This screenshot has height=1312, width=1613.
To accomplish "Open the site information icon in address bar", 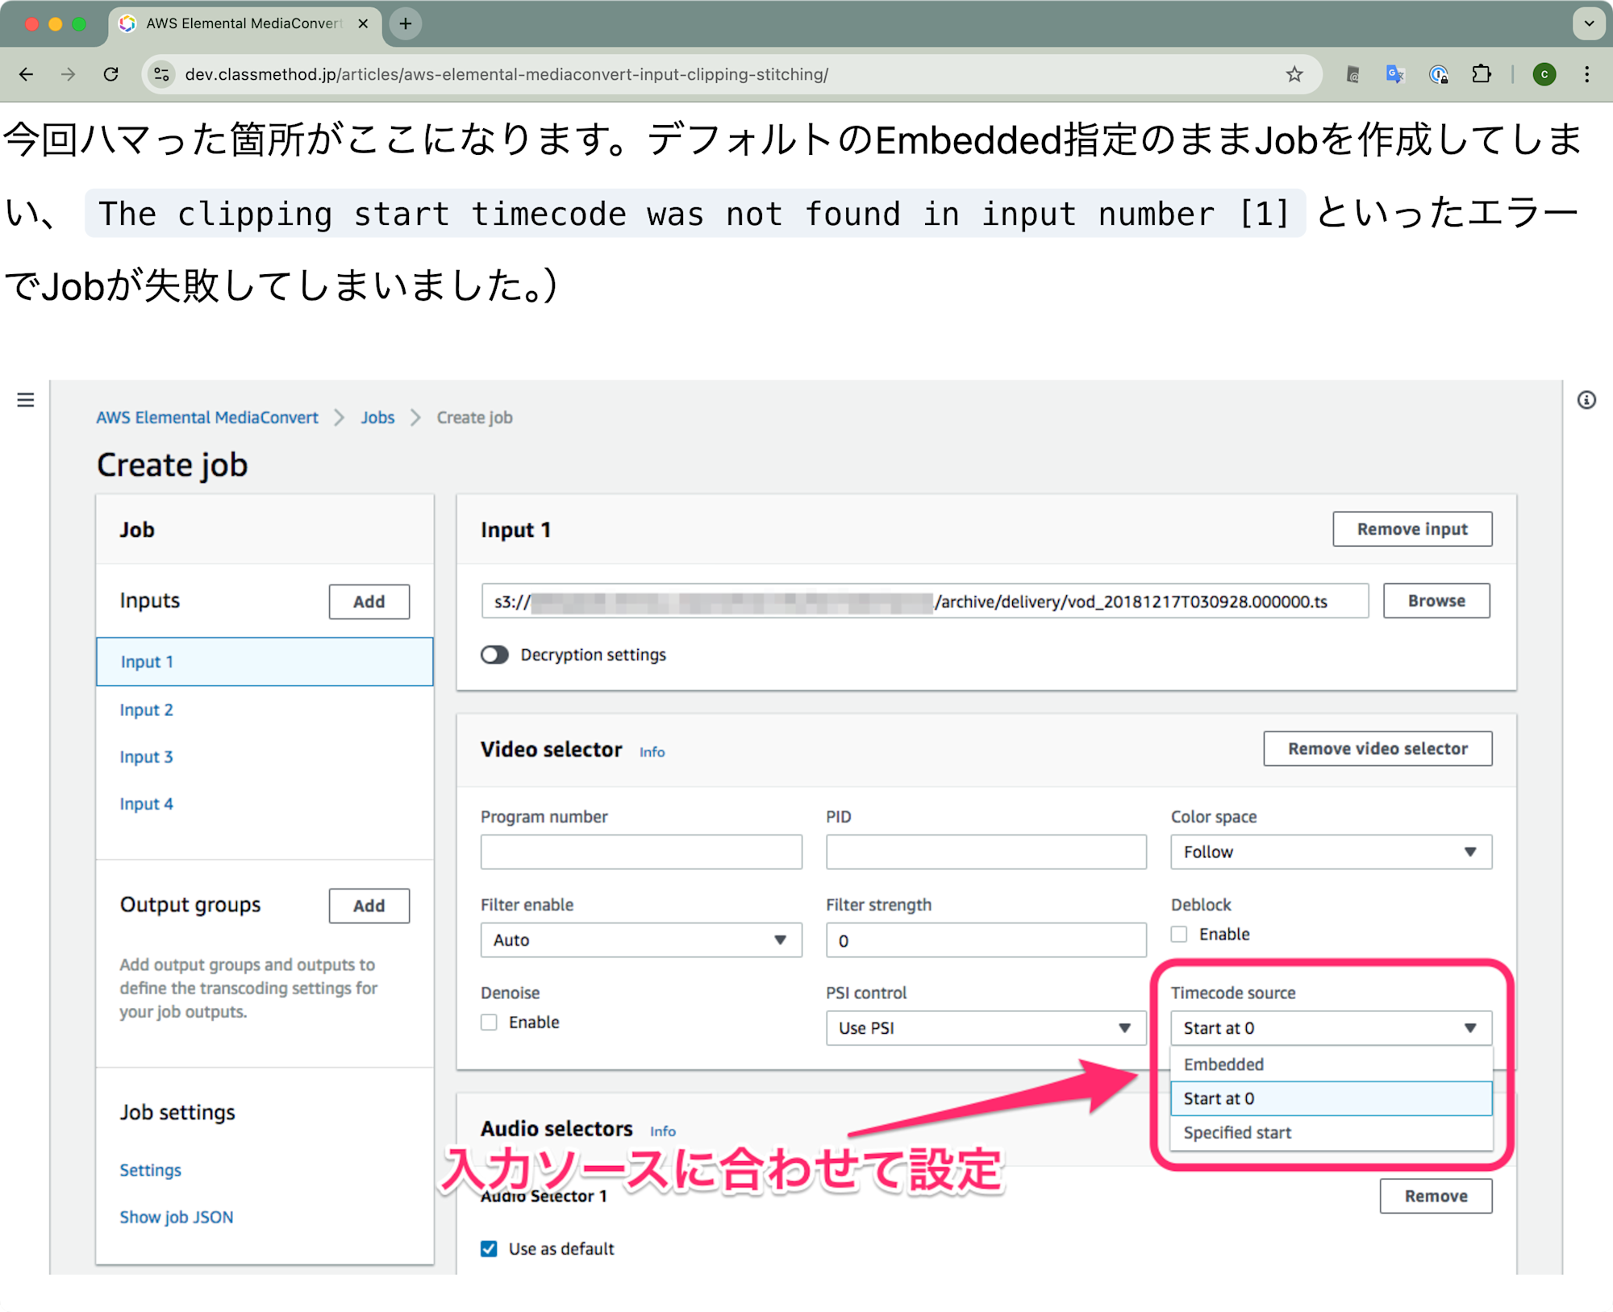I will point(162,74).
